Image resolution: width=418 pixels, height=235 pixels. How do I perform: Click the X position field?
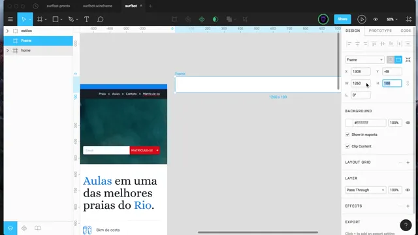tap(361, 72)
